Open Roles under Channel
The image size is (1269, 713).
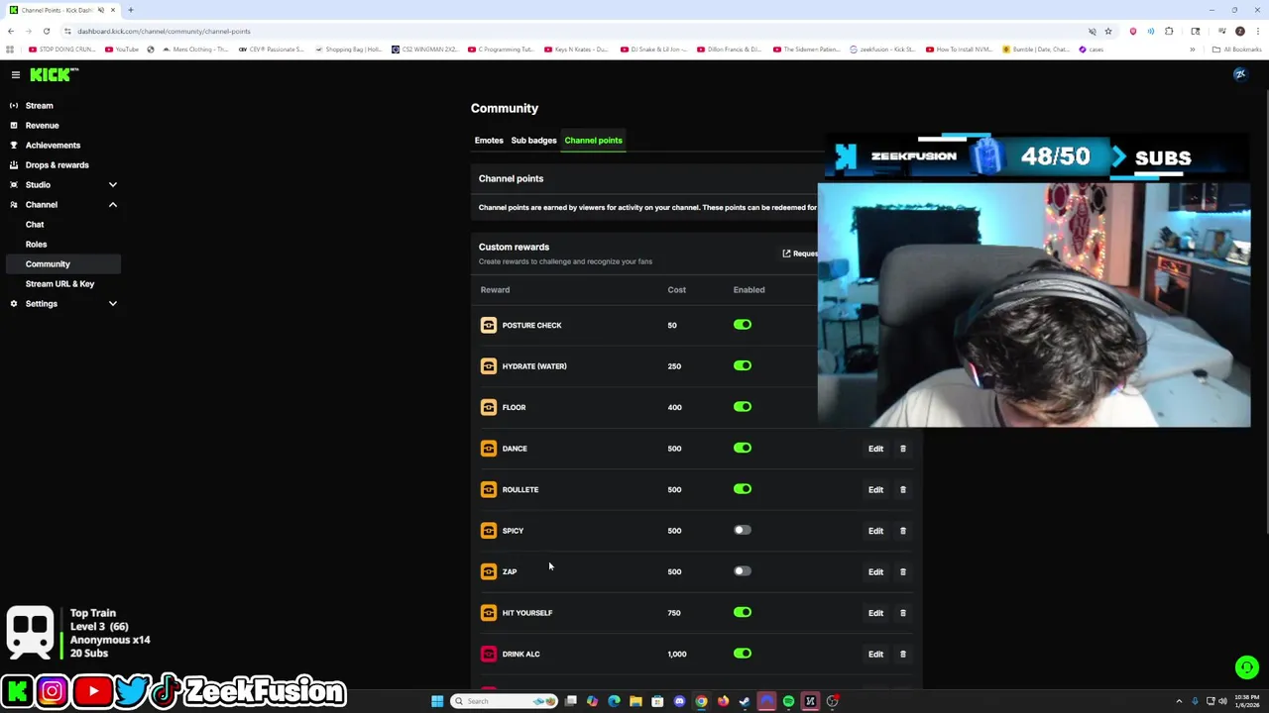pyautogui.click(x=36, y=244)
